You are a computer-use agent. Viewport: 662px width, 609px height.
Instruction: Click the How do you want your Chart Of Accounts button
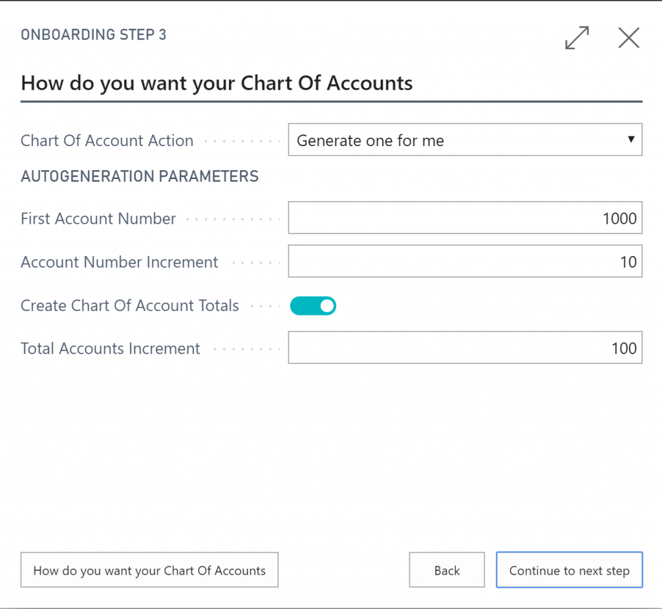coord(149,570)
